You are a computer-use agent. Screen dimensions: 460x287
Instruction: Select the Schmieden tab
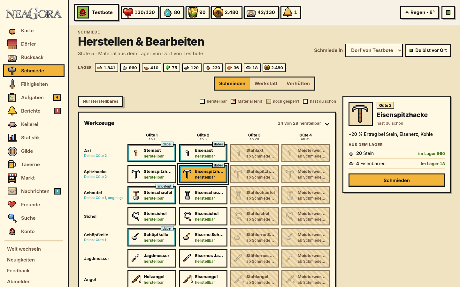[x=232, y=84]
